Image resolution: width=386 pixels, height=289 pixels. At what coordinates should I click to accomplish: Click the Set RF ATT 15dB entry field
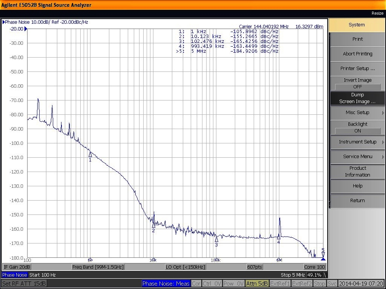24,284
